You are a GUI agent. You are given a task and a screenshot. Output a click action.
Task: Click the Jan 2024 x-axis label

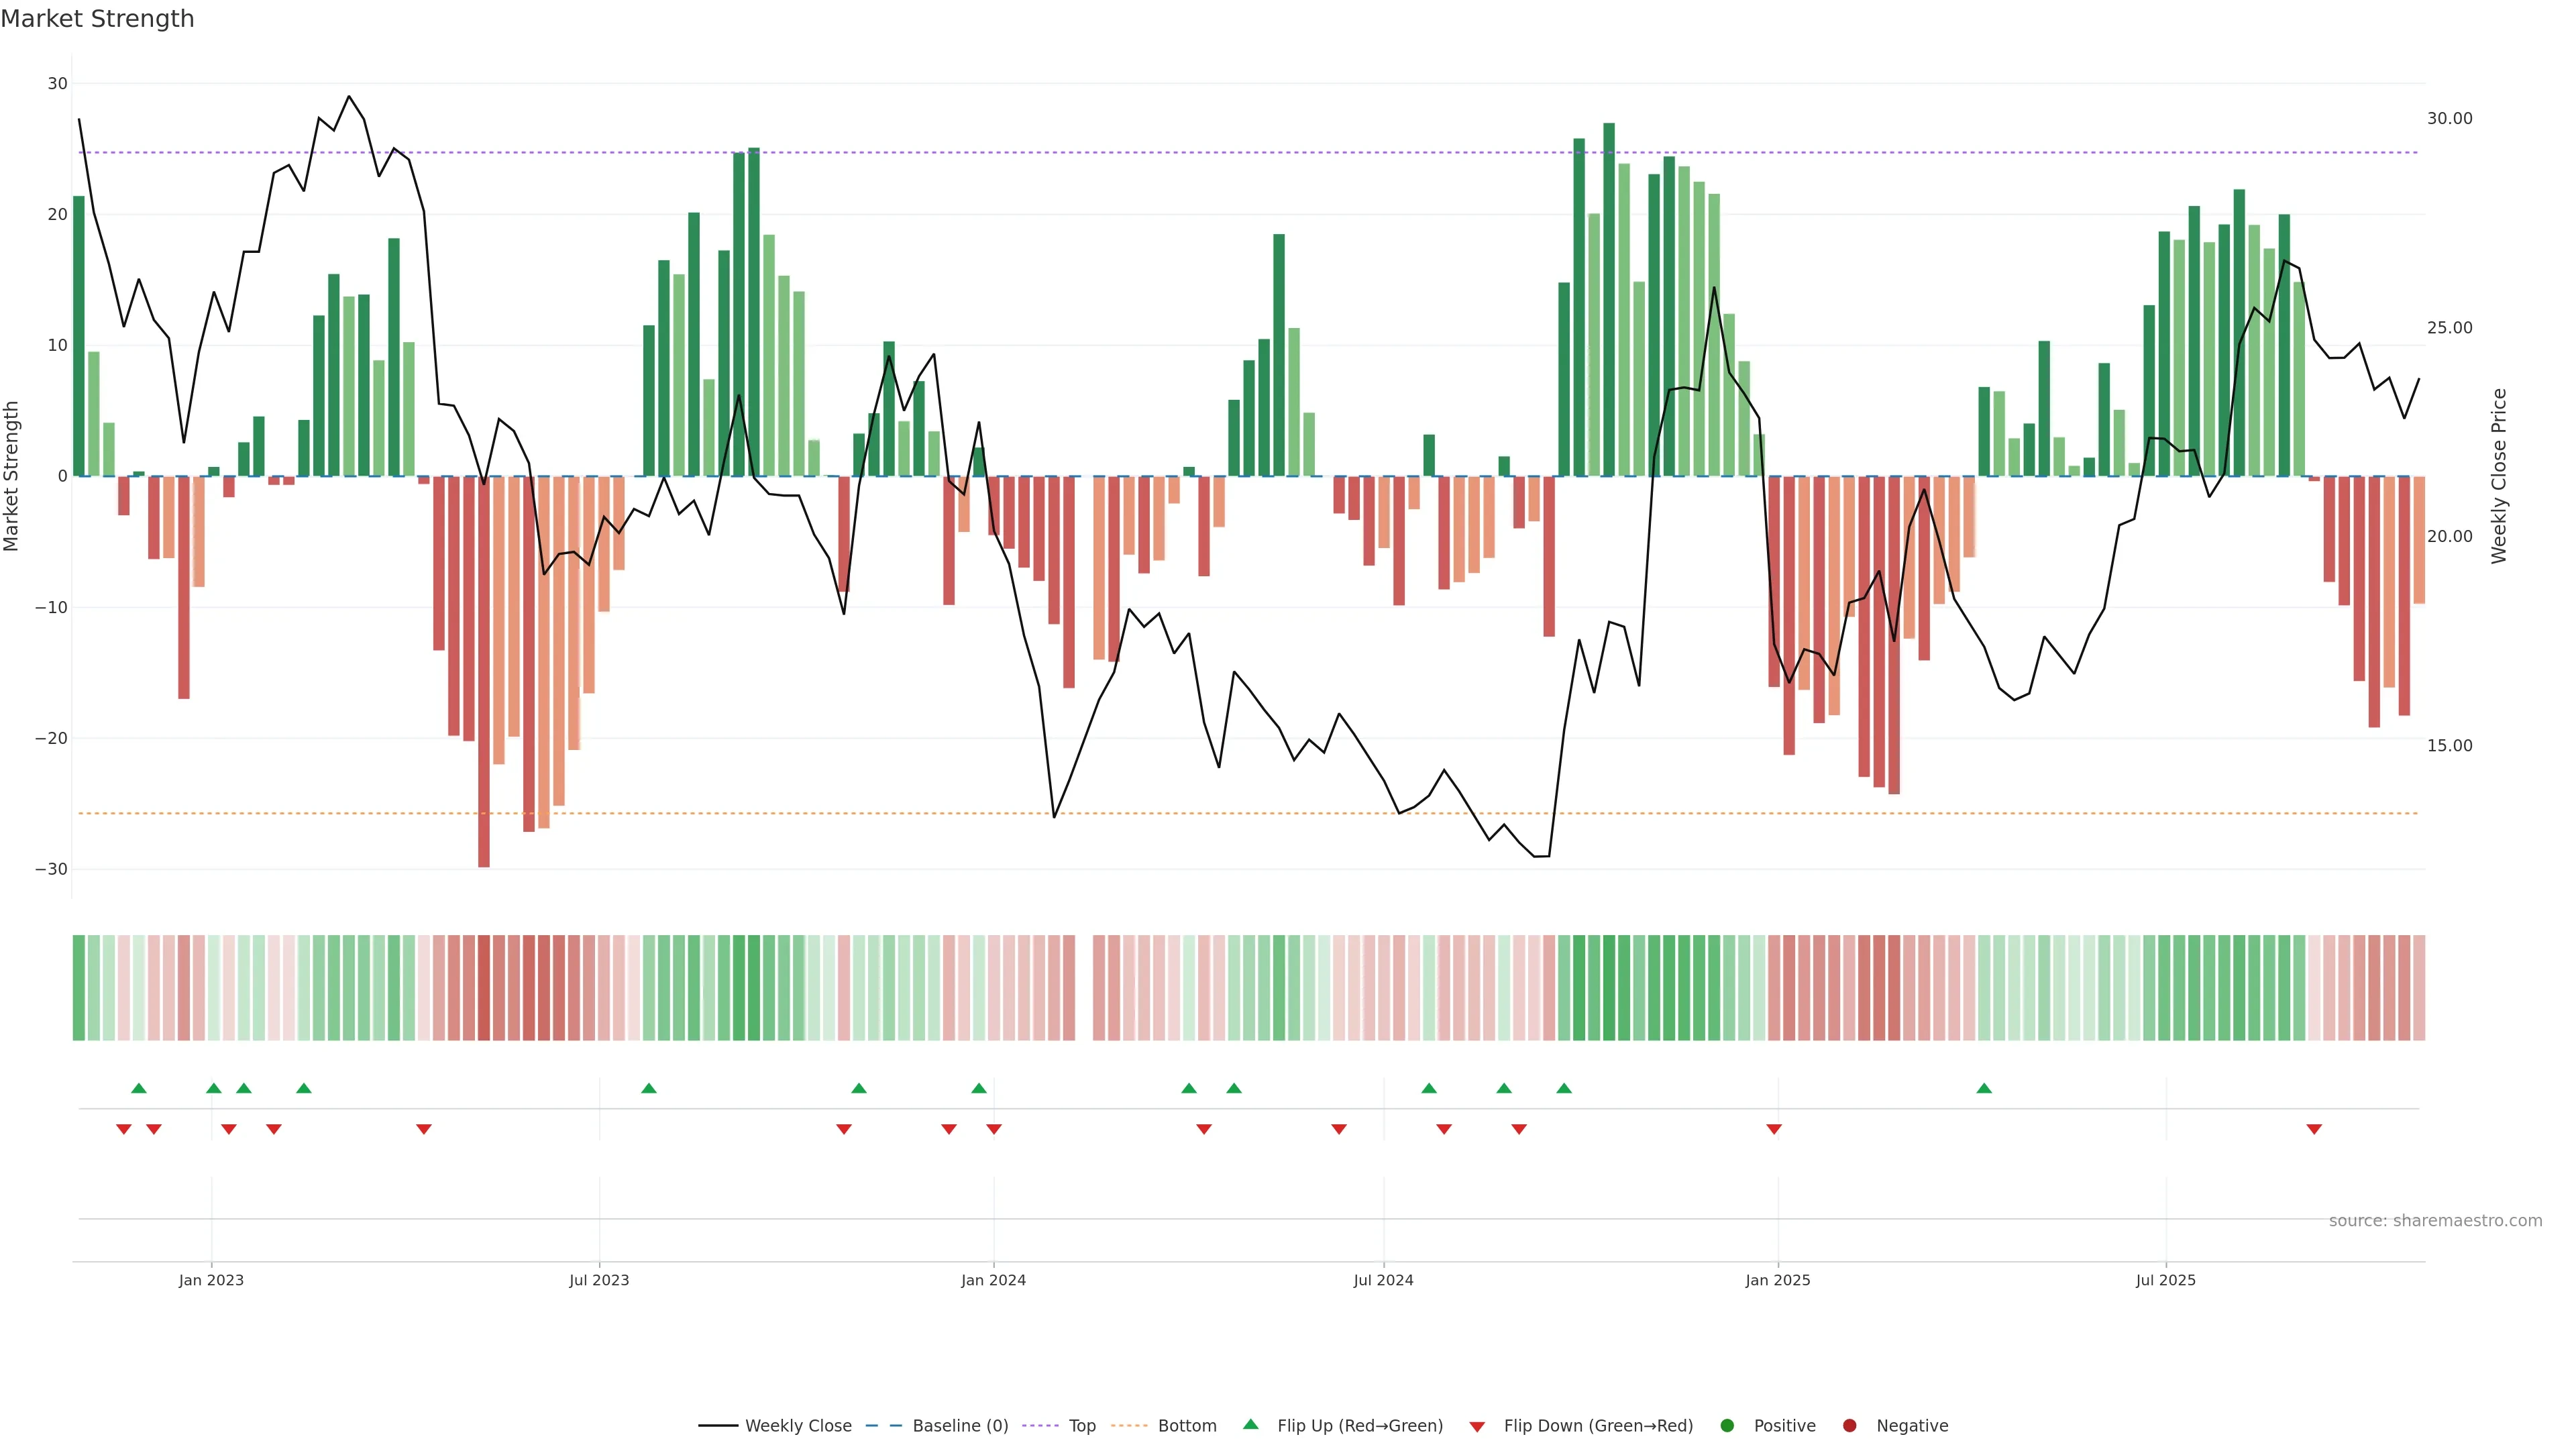(993, 1280)
